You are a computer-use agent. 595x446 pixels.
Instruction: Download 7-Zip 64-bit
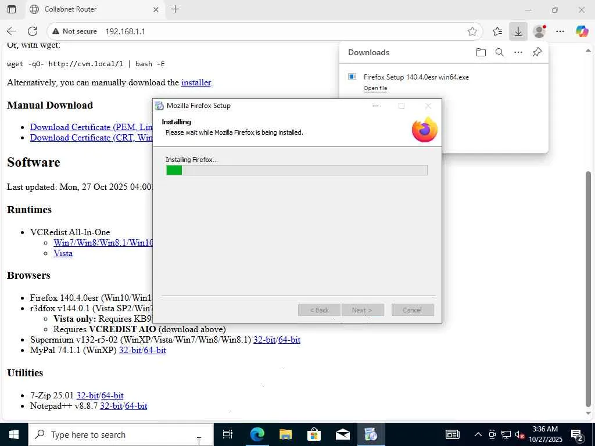[112, 395]
